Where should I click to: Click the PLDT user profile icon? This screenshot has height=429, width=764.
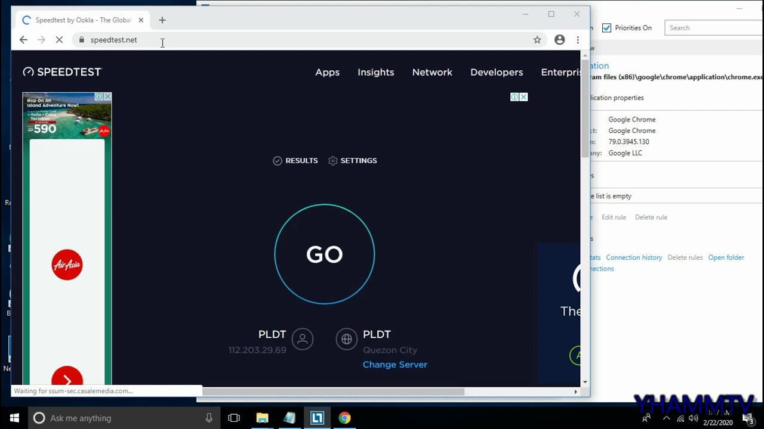pos(303,339)
